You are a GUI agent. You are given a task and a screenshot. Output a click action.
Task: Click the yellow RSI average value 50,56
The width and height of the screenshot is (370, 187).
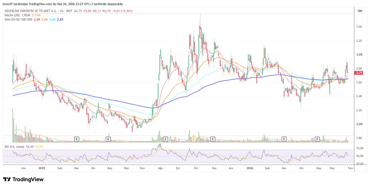[39, 146]
